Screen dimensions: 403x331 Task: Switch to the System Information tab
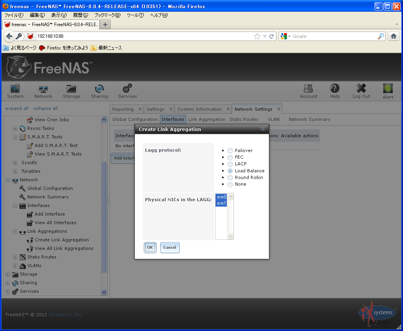pos(200,109)
